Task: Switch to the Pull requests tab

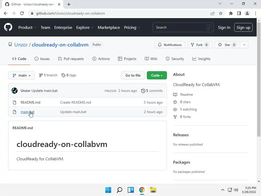Action: [x=71, y=59]
